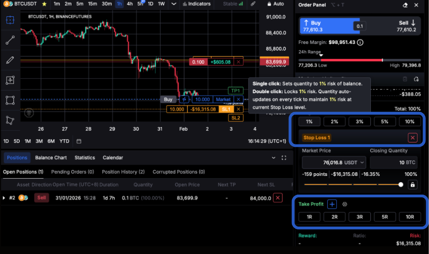Set take profit to 3R
This screenshot has width=429, height=254.
tap(359, 217)
